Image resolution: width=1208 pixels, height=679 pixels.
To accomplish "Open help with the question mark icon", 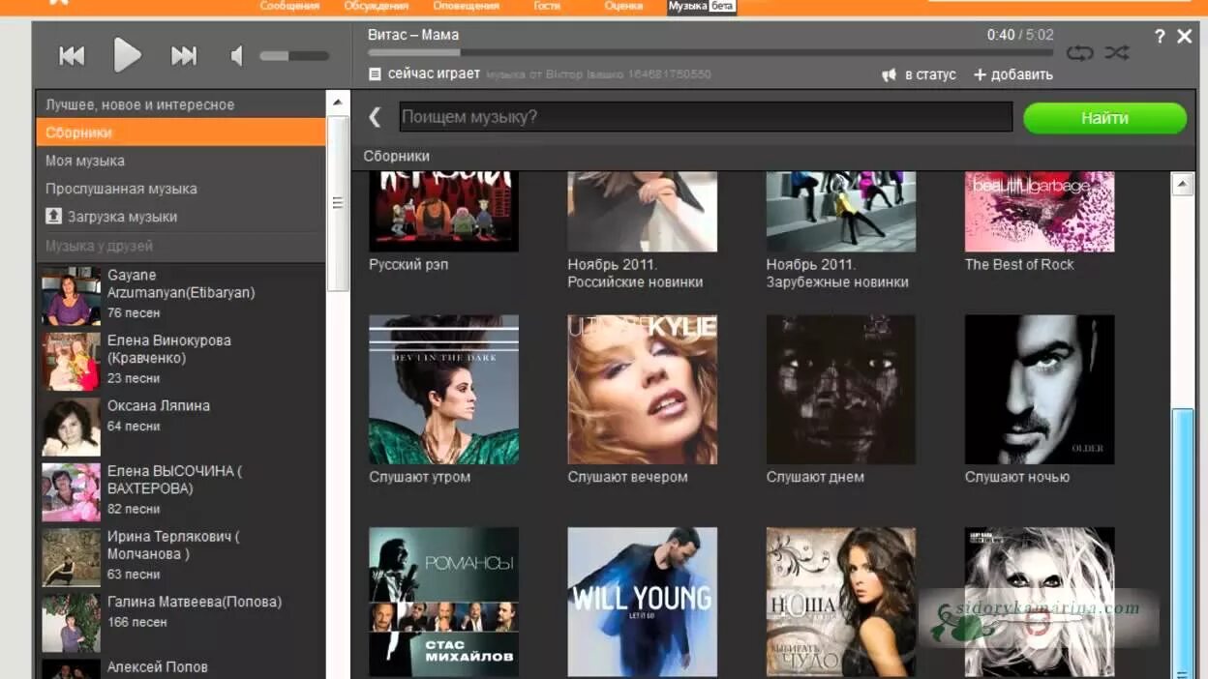I will 1160,36.
